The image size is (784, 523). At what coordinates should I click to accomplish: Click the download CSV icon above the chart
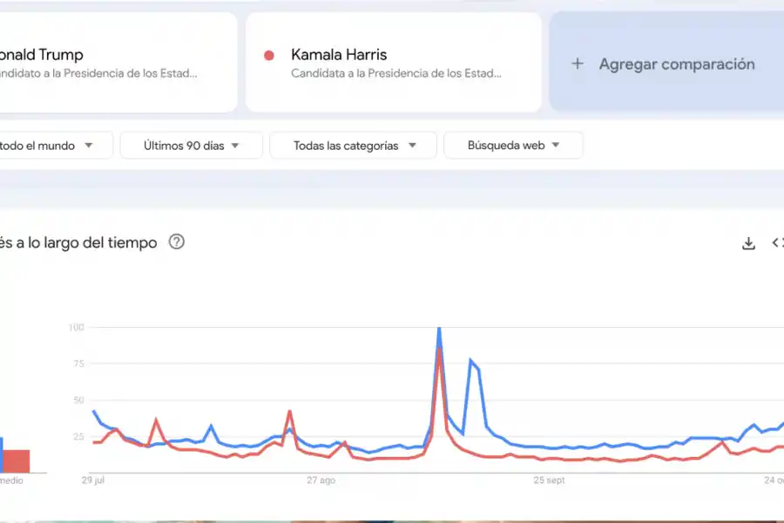748,243
